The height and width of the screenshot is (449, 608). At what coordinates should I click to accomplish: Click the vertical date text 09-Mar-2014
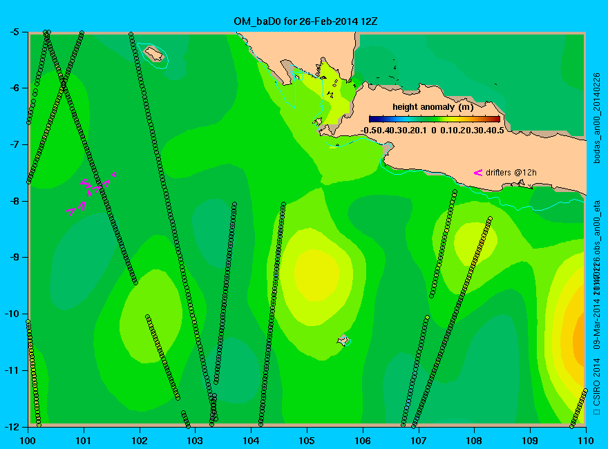(x=597, y=323)
